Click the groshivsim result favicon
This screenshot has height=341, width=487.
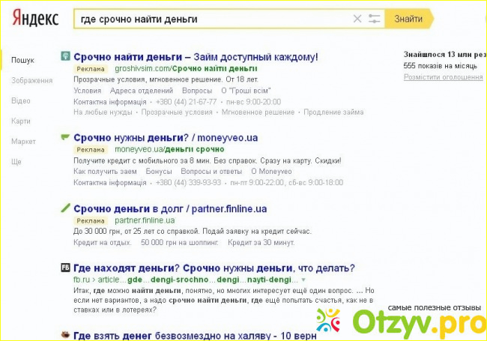(x=65, y=56)
